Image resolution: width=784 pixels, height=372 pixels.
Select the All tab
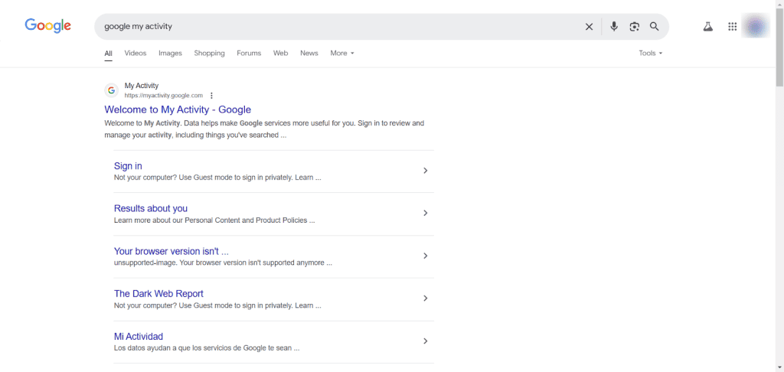tap(109, 54)
